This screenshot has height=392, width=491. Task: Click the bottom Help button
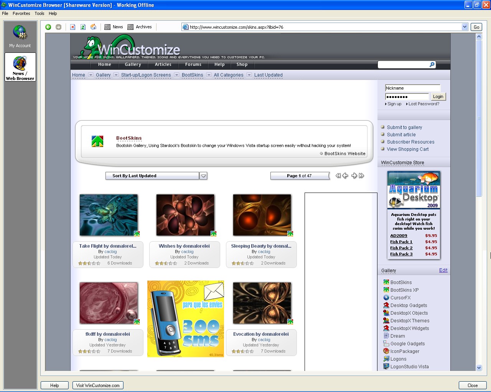coord(54,385)
